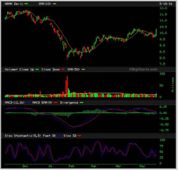Screen dimensions: 178x170
Task: Click the green Divergence legend swatch
Action: click(x=82, y=102)
